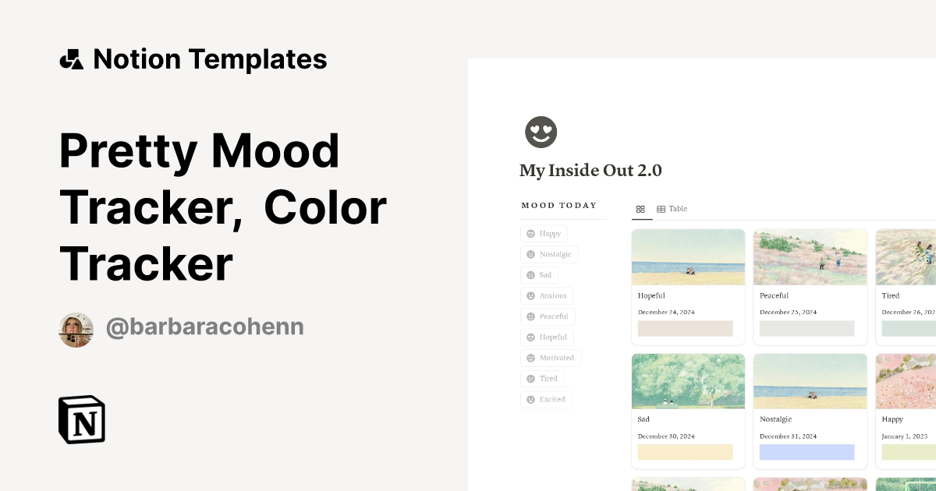Toggle the Anxious mood tag

click(x=547, y=295)
